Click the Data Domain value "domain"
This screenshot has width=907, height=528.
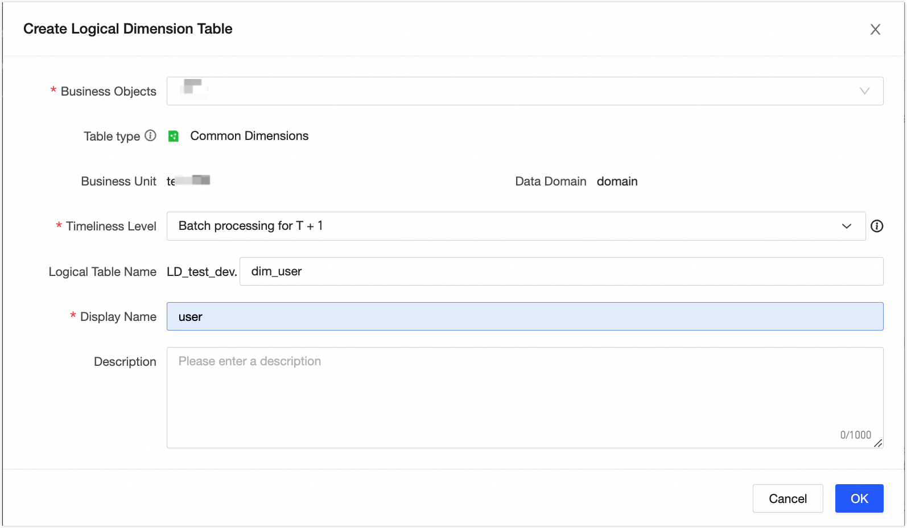pos(617,181)
